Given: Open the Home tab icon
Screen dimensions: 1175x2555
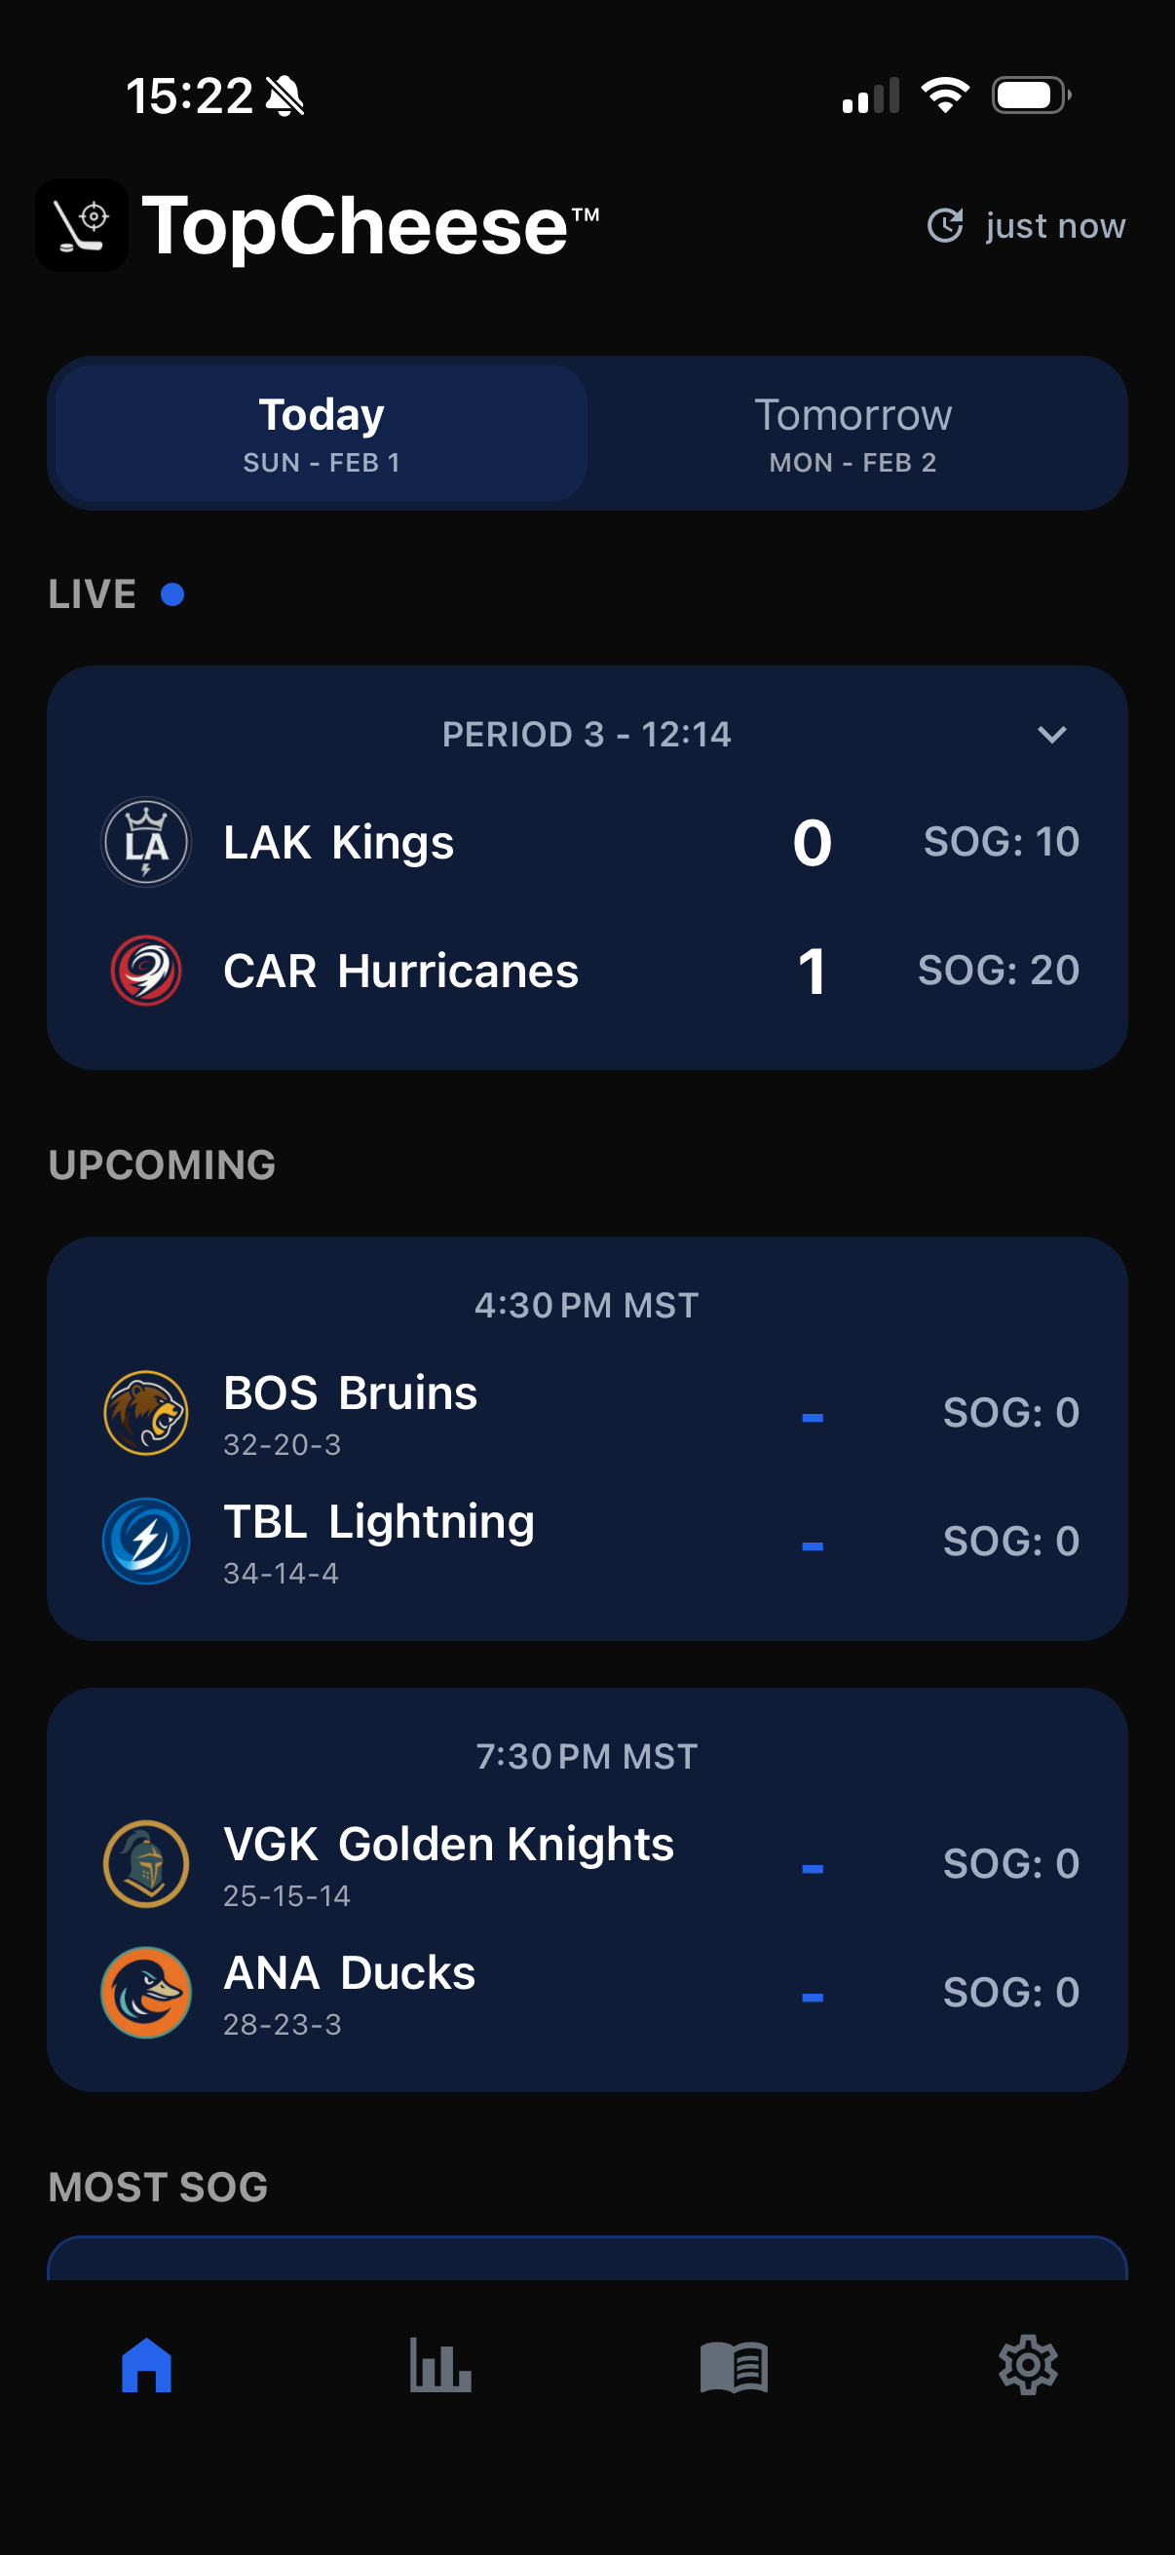Looking at the screenshot, I should 147,2366.
